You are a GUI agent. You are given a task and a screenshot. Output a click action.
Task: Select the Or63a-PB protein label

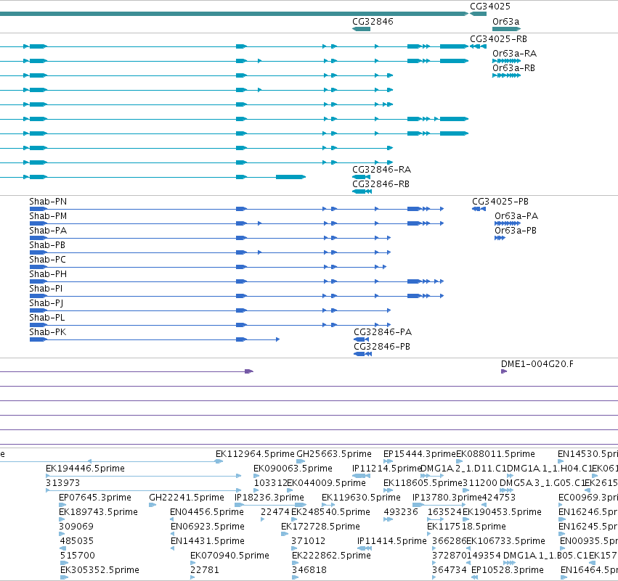516,231
